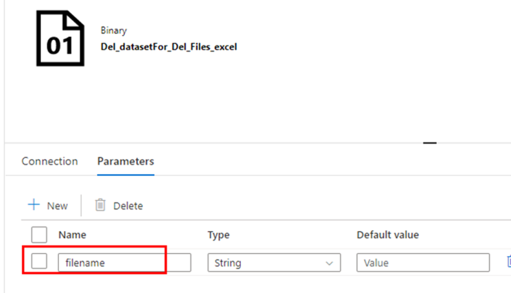Viewport: 511px width, 293px height.
Task: Click the Default value column header
Action: pyautogui.click(x=388, y=235)
